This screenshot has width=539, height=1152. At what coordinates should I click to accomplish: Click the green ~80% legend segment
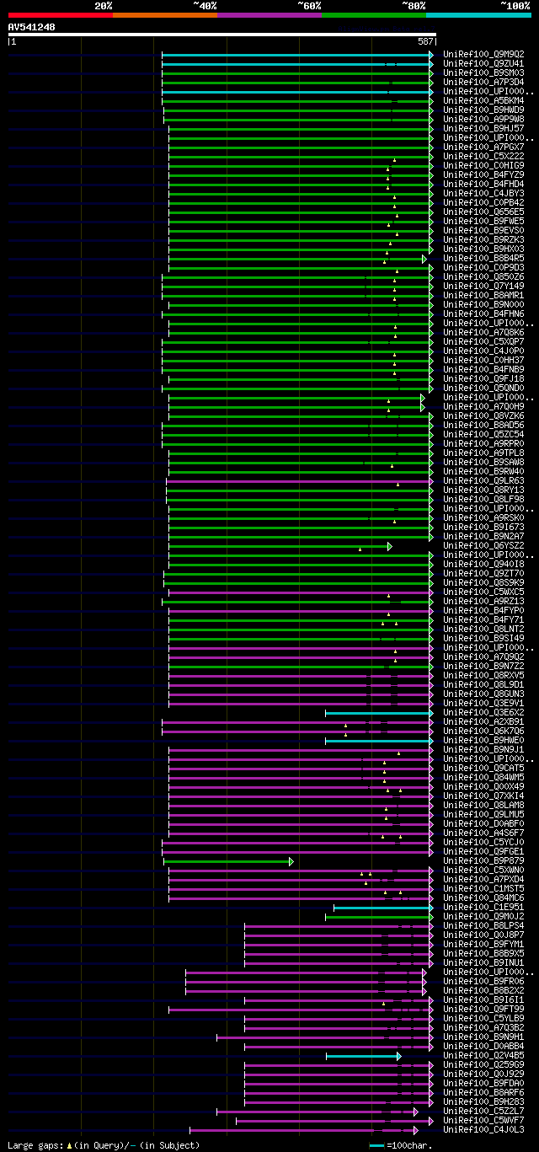[373, 15]
